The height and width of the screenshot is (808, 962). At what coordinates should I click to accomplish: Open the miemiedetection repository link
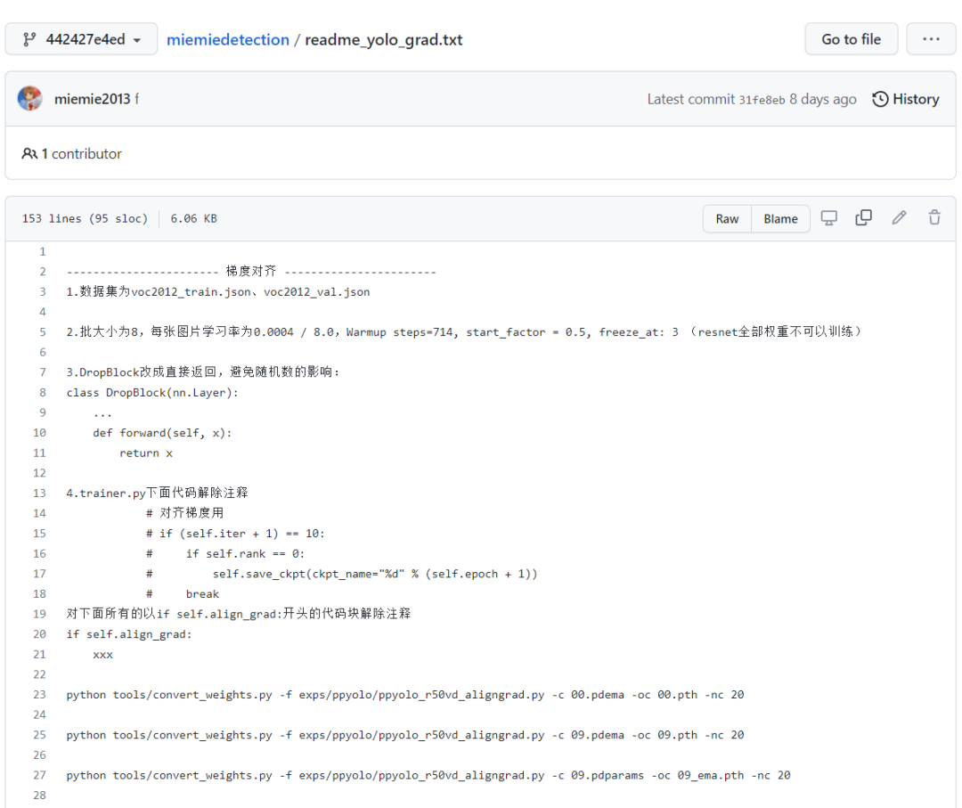228,38
